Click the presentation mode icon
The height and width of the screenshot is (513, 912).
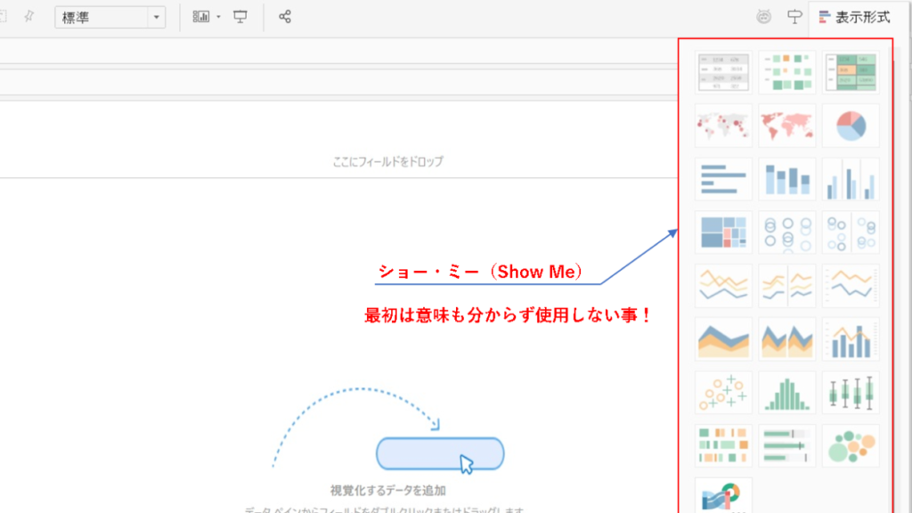tap(240, 17)
